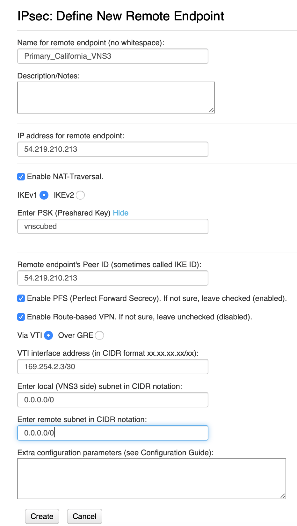
Task: Select the IKEv1 radio button
Action: coord(44,195)
